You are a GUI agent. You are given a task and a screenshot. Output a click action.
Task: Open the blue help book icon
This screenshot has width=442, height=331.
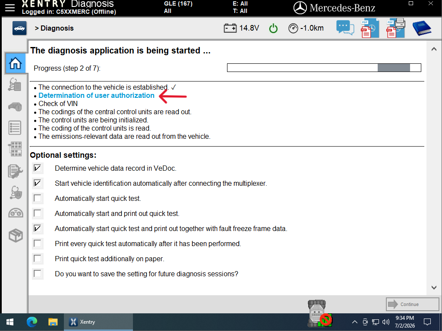[x=422, y=28]
